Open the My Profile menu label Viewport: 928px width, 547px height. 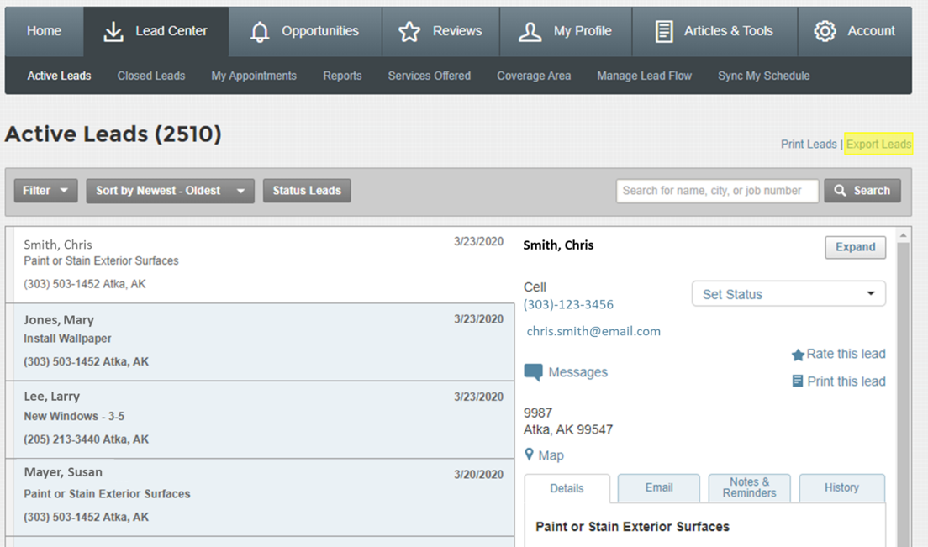[x=583, y=31]
